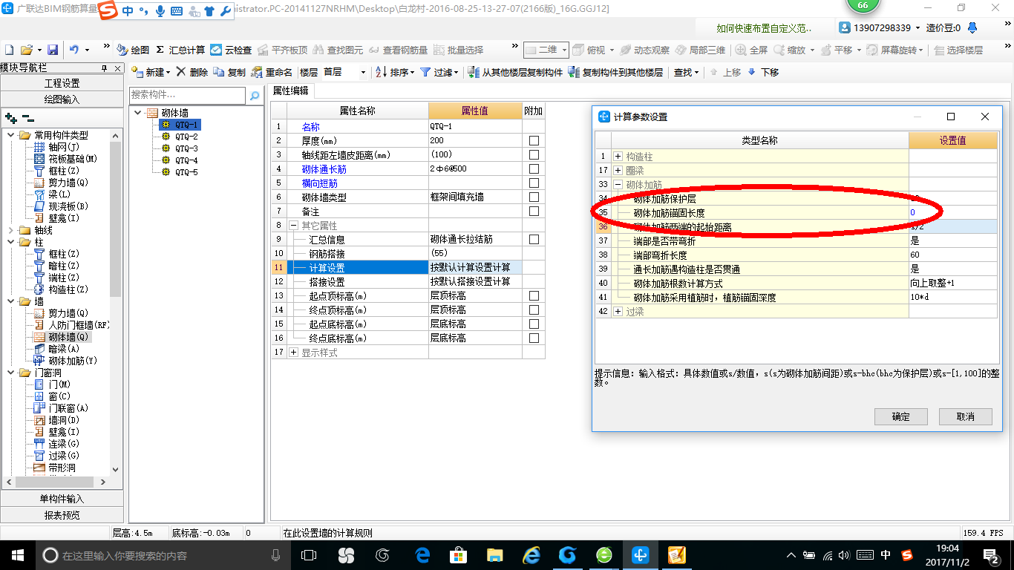1014x570 pixels.
Task: Open the 过滤 filter dropdown
Action: point(439,72)
